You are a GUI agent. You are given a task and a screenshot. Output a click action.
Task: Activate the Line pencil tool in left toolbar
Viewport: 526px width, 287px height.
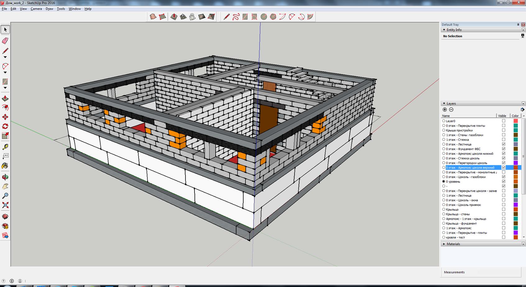pyautogui.click(x=5, y=51)
